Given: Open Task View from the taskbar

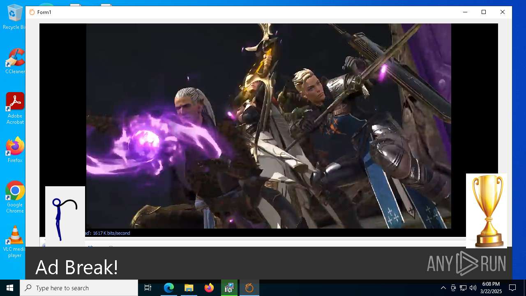Looking at the screenshot, I should click(x=148, y=288).
